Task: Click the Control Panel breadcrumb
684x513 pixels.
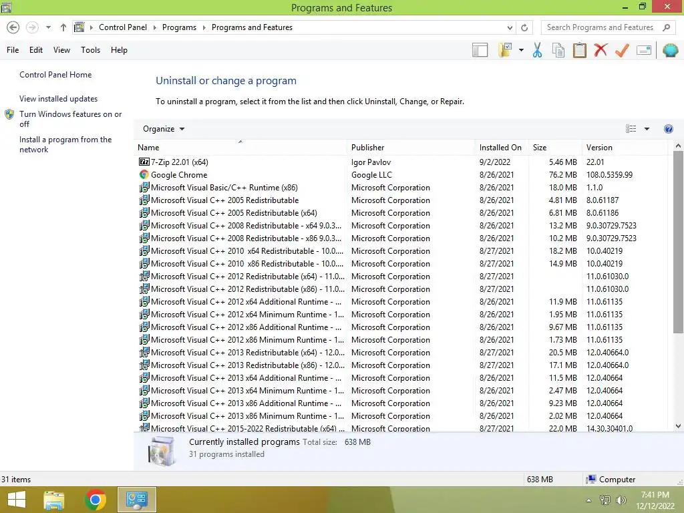Action: [x=123, y=27]
